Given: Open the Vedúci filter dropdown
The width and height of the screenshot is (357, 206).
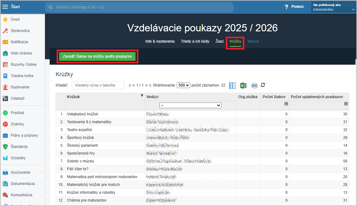Looking at the screenshot, I should [190, 106].
